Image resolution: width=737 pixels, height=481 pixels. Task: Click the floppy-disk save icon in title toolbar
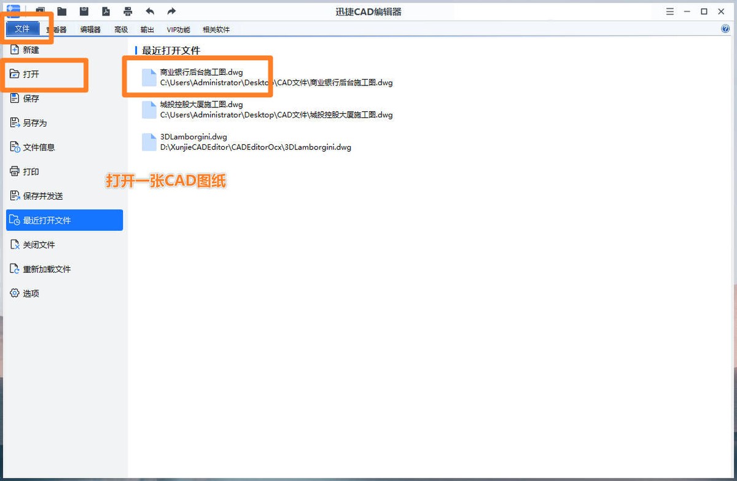tap(84, 11)
